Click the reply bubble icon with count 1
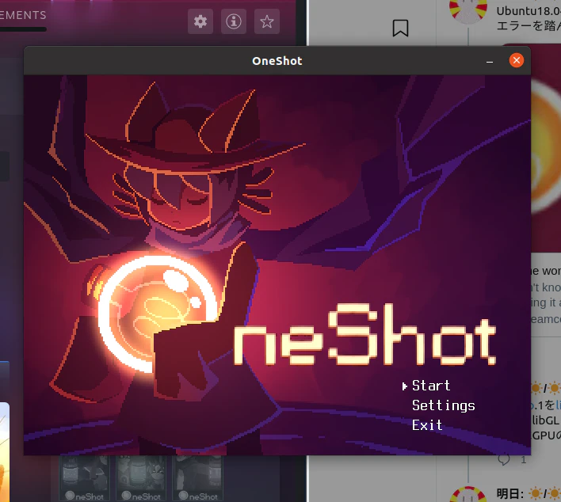 click(504, 460)
